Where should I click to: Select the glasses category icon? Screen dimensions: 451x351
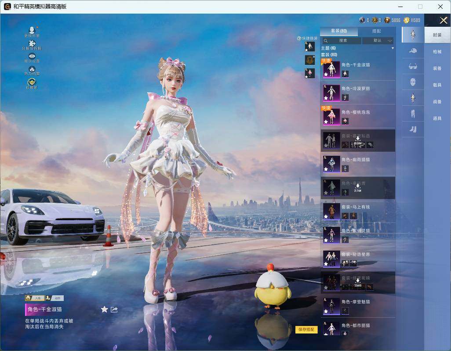413,67
